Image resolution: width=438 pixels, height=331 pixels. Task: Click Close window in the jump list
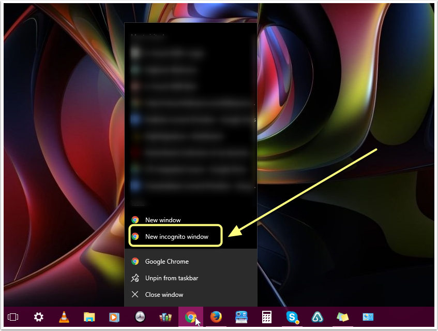[x=164, y=295]
